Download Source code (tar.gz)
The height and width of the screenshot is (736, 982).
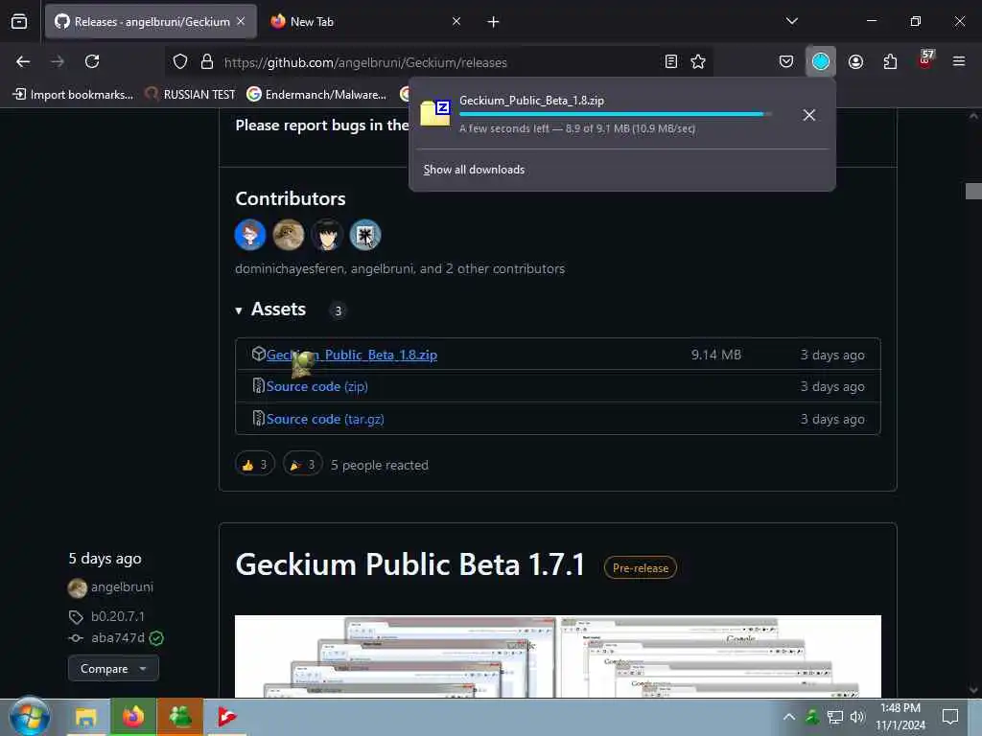325,419
